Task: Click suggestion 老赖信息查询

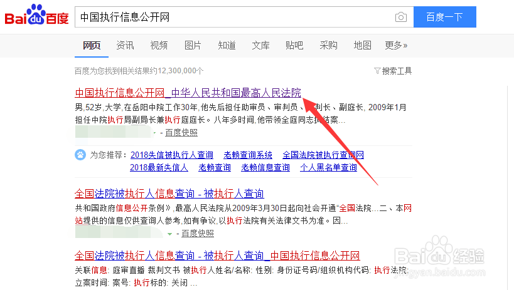Action: (x=265, y=168)
